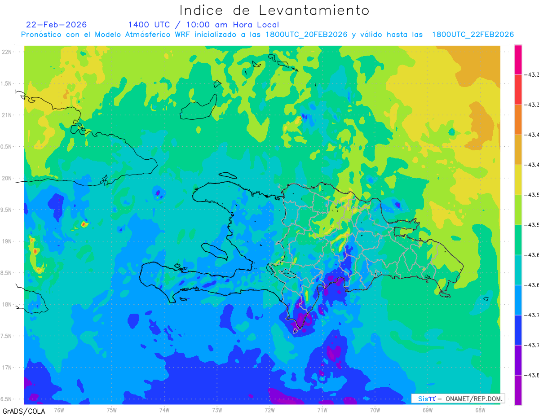Click the title "Indice de Levantamiento"

tap(274, 10)
